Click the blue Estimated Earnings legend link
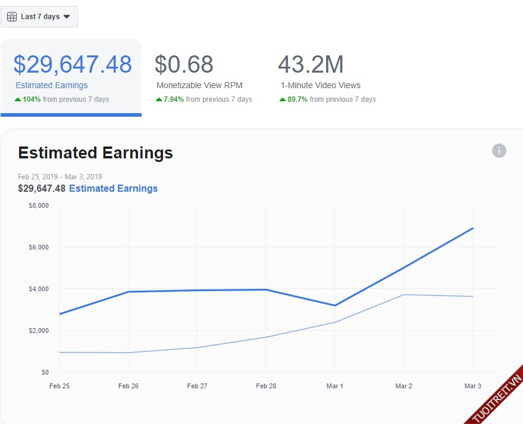This screenshot has width=523, height=424. (x=113, y=188)
